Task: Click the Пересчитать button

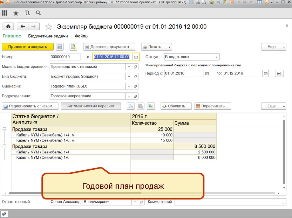Action: click(212, 106)
